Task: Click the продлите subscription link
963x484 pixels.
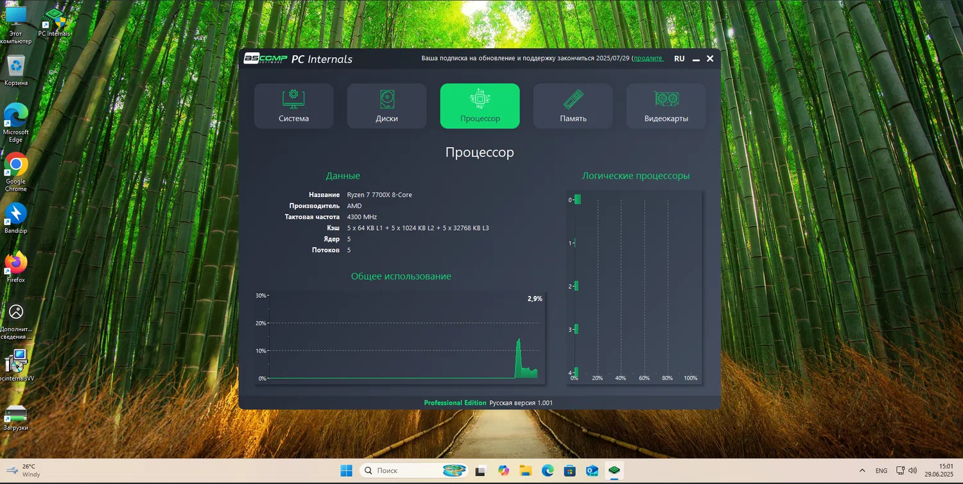Action: coord(648,58)
